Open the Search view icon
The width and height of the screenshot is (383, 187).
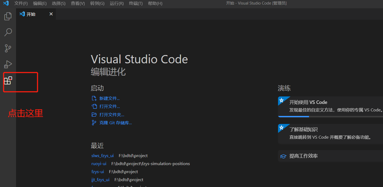(8, 32)
